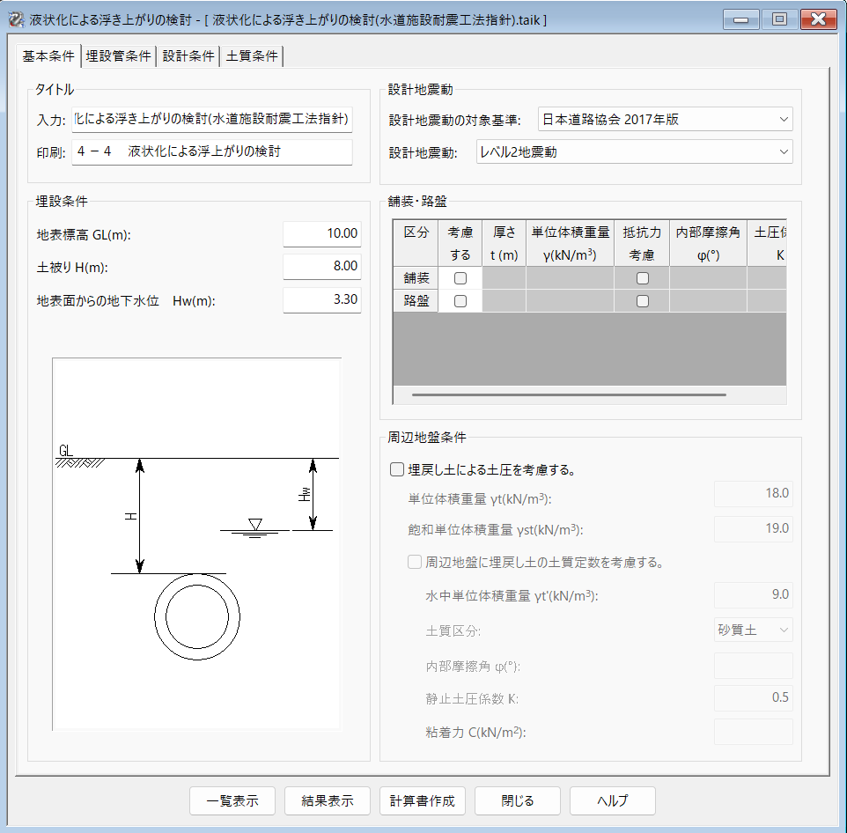This screenshot has height=833, width=847.
Task: Check 埋戻し土による土圧を考慮する option
Action: (397, 470)
